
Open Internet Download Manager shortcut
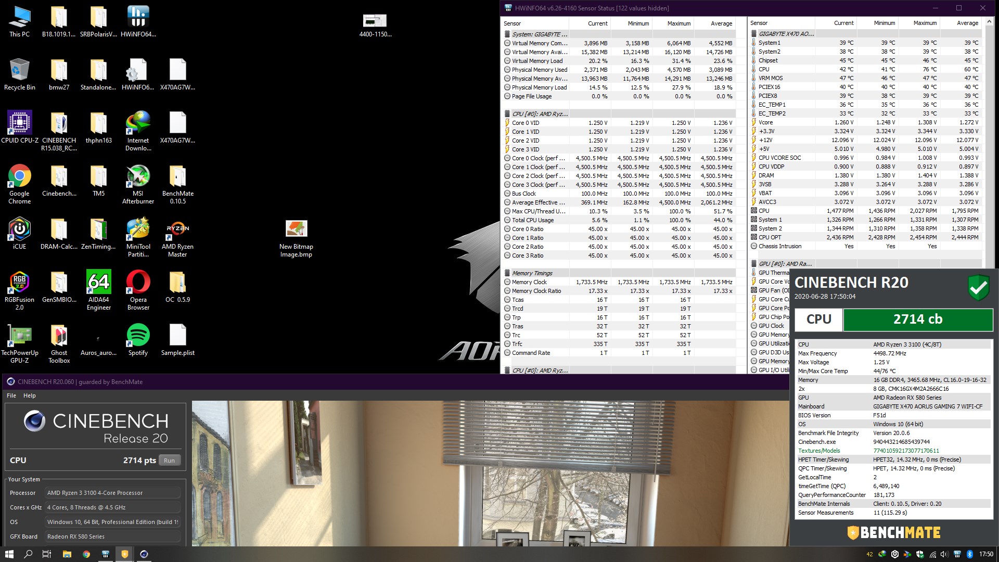(x=138, y=132)
